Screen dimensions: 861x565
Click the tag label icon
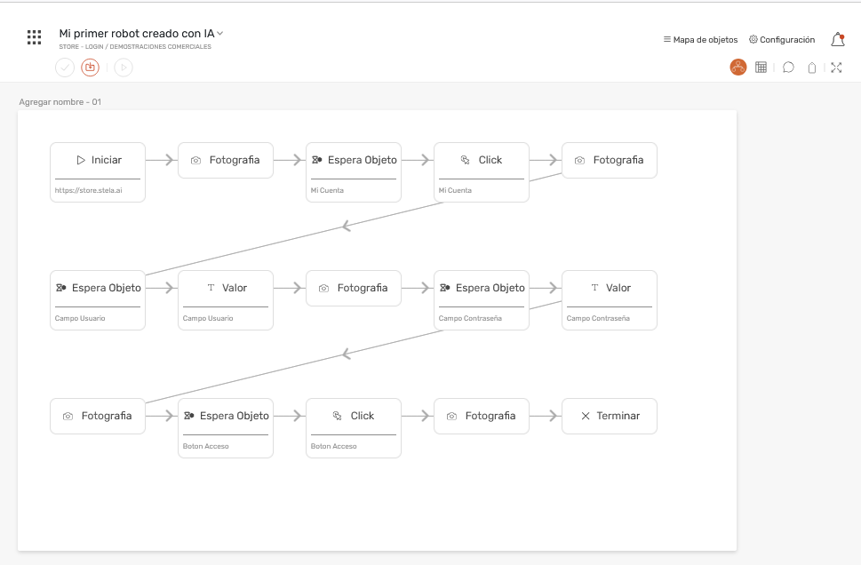click(811, 68)
